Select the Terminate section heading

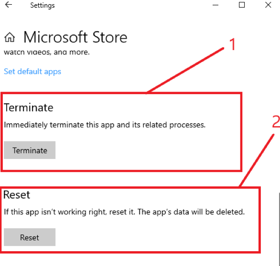(29, 107)
